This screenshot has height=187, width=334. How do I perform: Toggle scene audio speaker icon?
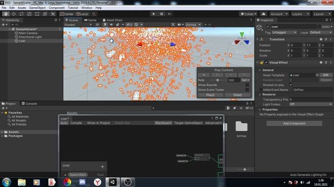[111, 24]
